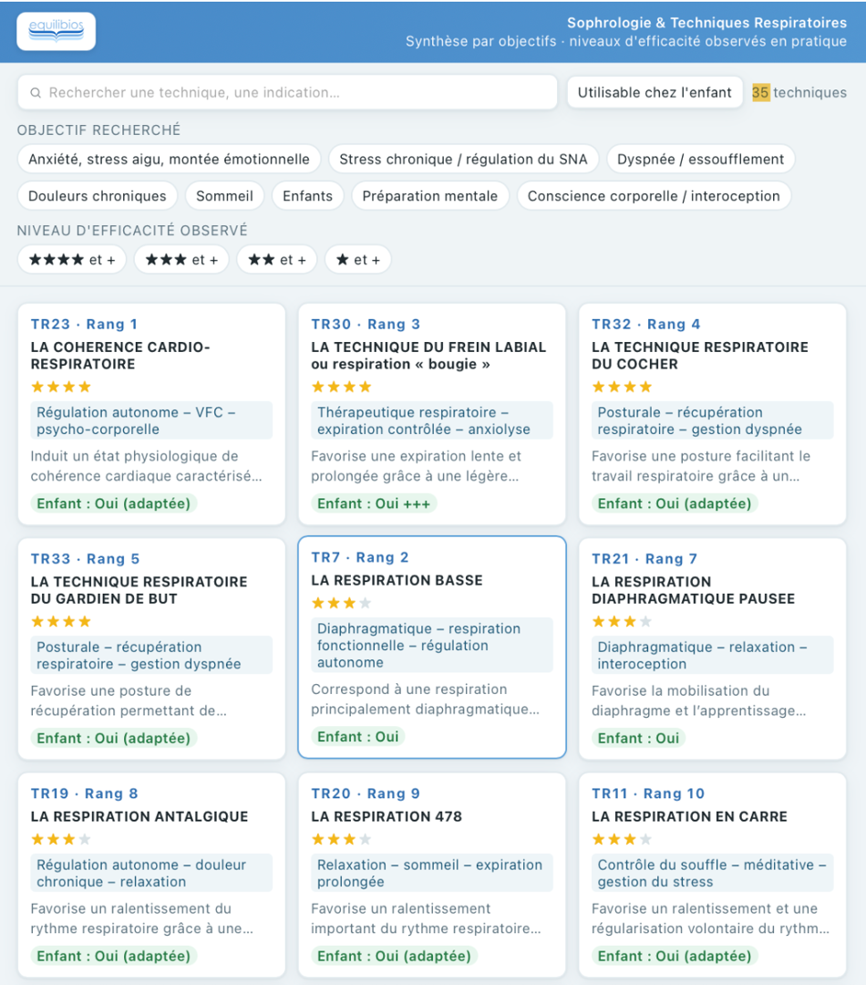Filter by 'Conscience corporelle / interoception'

pos(654,196)
